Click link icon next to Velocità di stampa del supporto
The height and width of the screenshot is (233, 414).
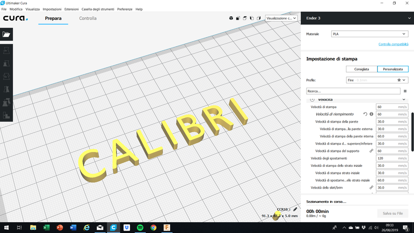pos(371,151)
